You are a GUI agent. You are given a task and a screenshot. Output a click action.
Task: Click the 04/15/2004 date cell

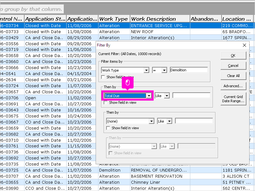point(82,74)
